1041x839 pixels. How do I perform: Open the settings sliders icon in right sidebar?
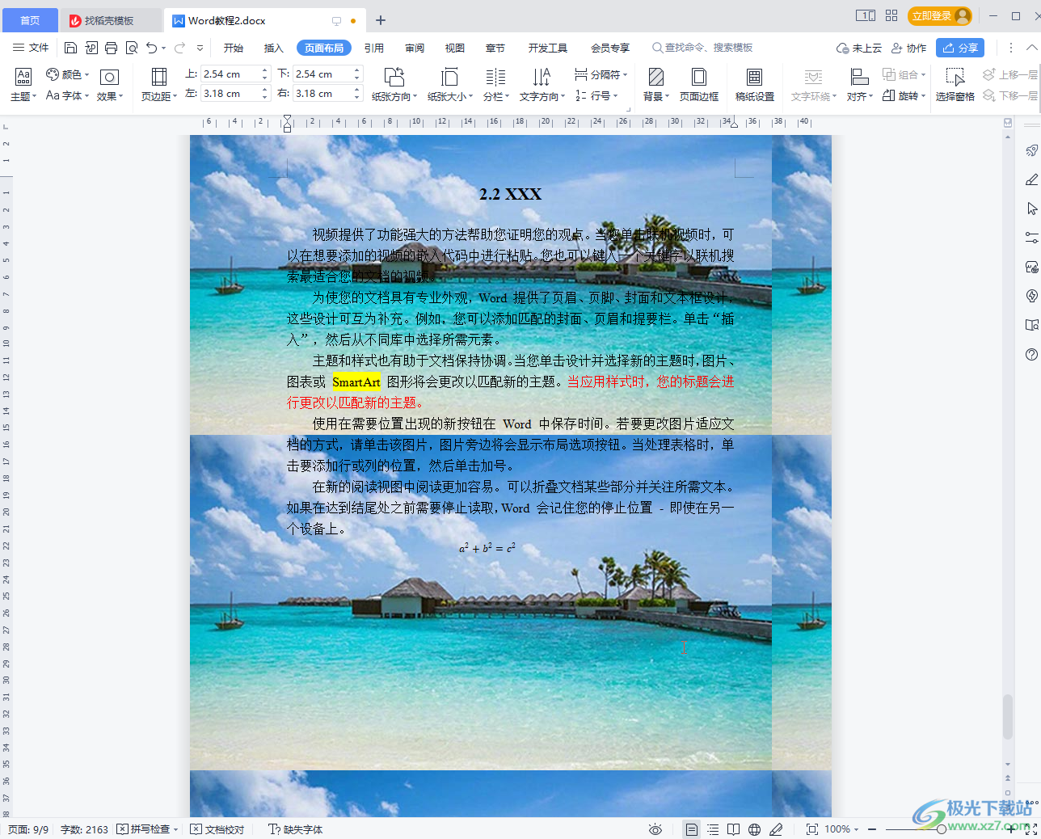(1031, 238)
